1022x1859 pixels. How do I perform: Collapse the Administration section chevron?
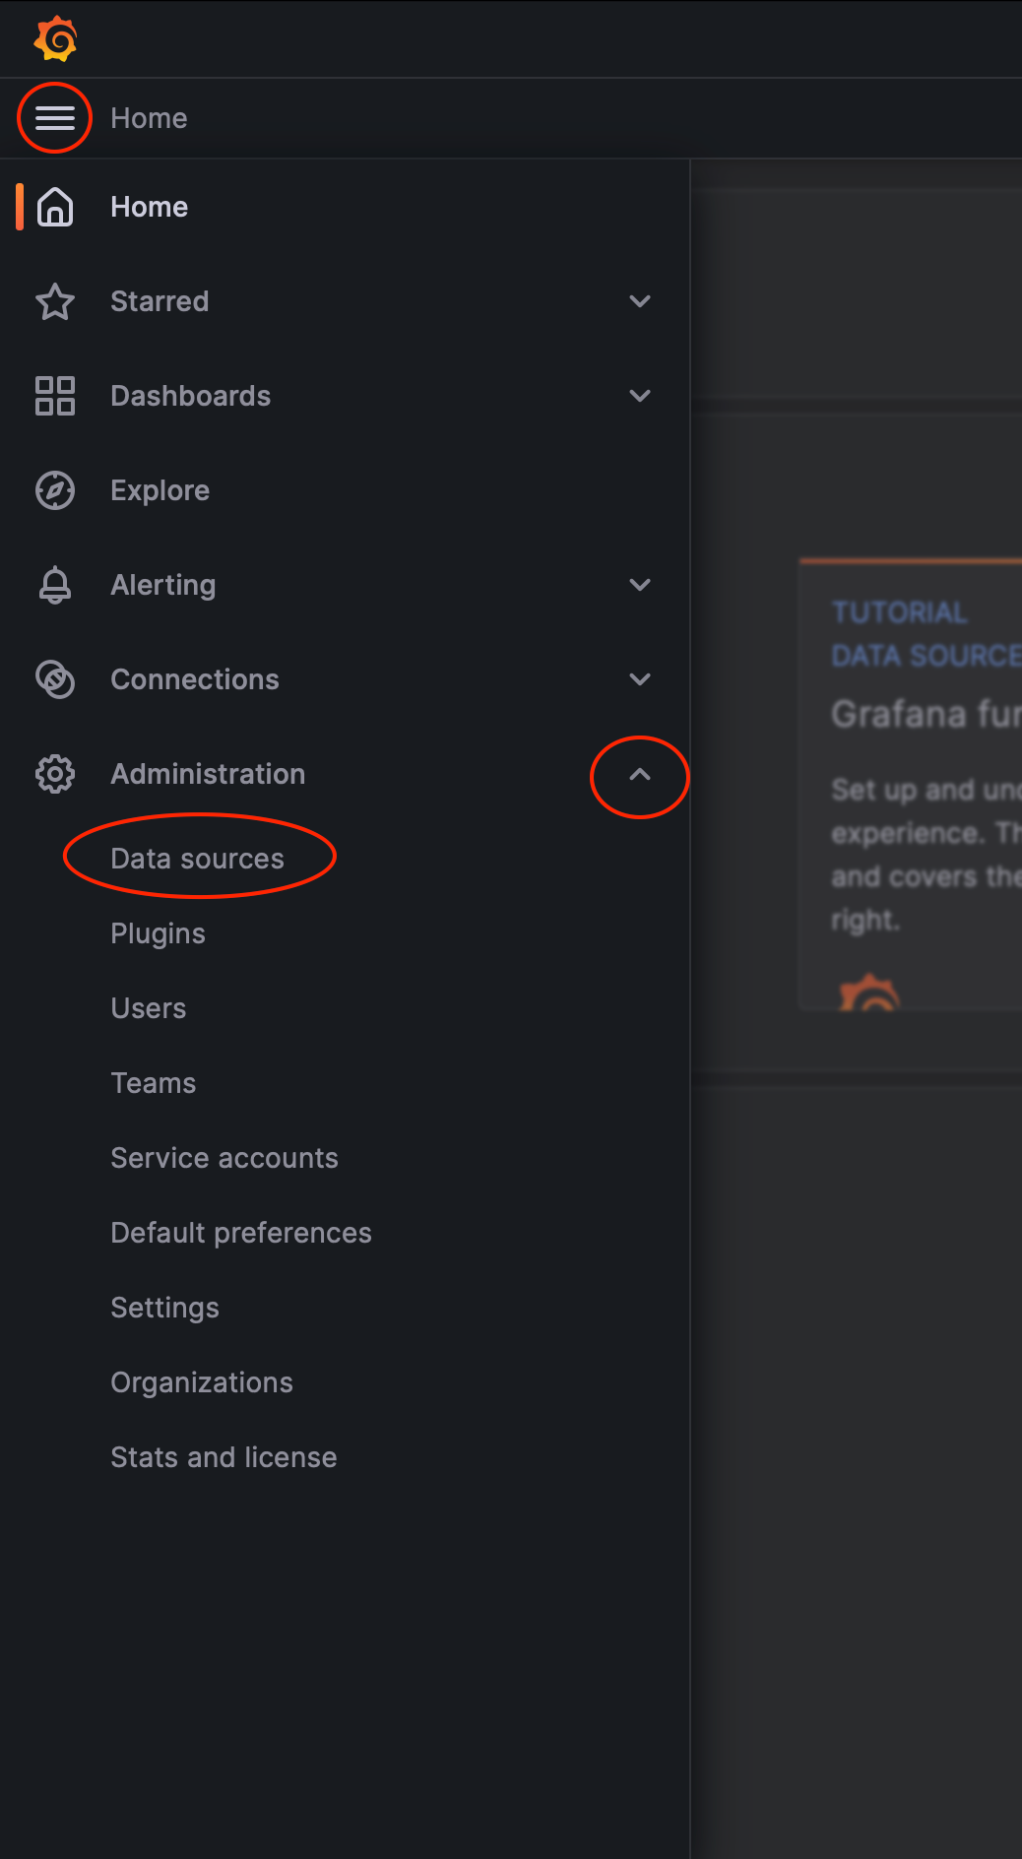(640, 775)
